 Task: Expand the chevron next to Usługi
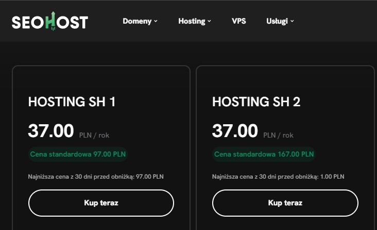[292, 22]
